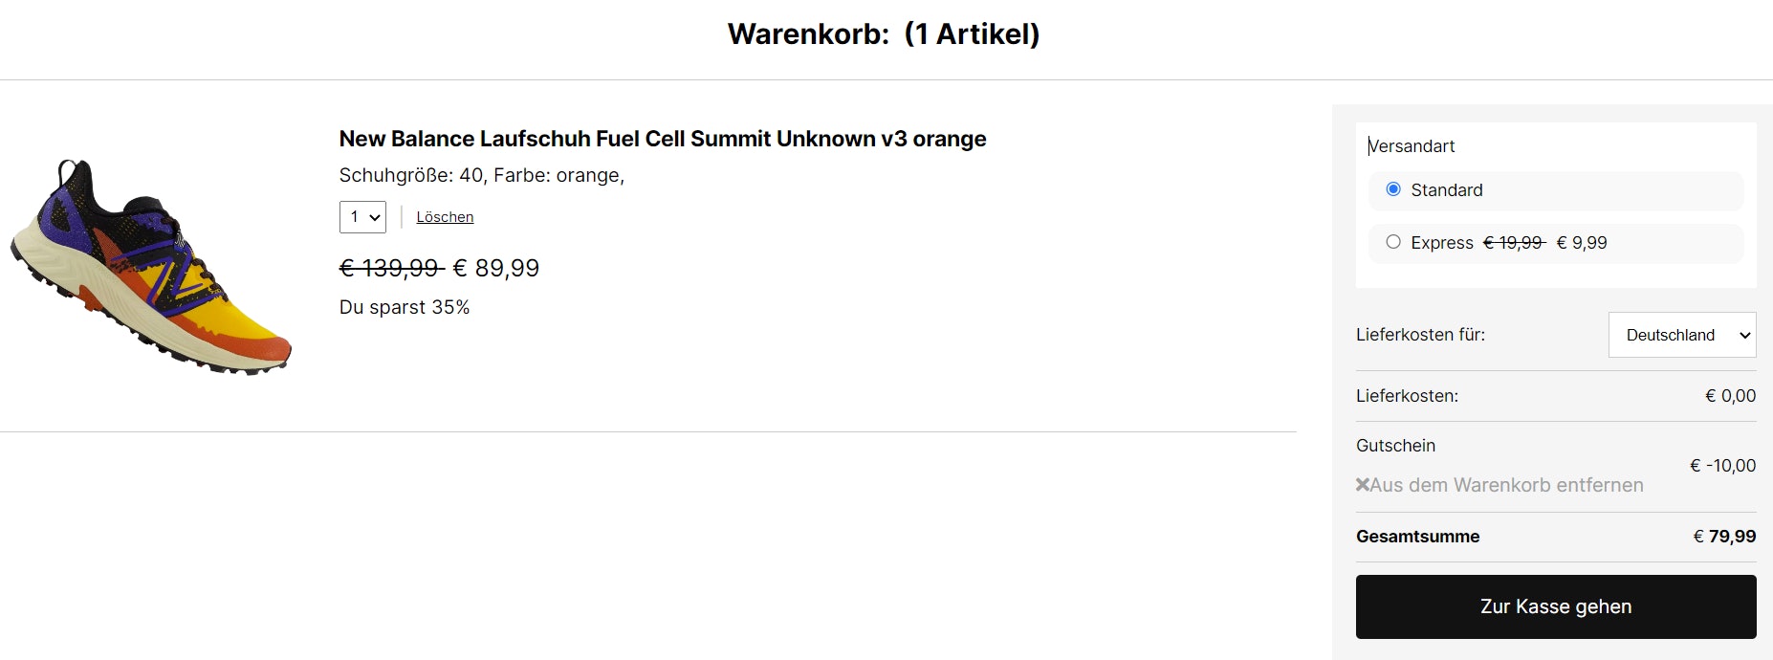Click the Lieferkosten amount € 0,00
1773x660 pixels.
(1730, 396)
